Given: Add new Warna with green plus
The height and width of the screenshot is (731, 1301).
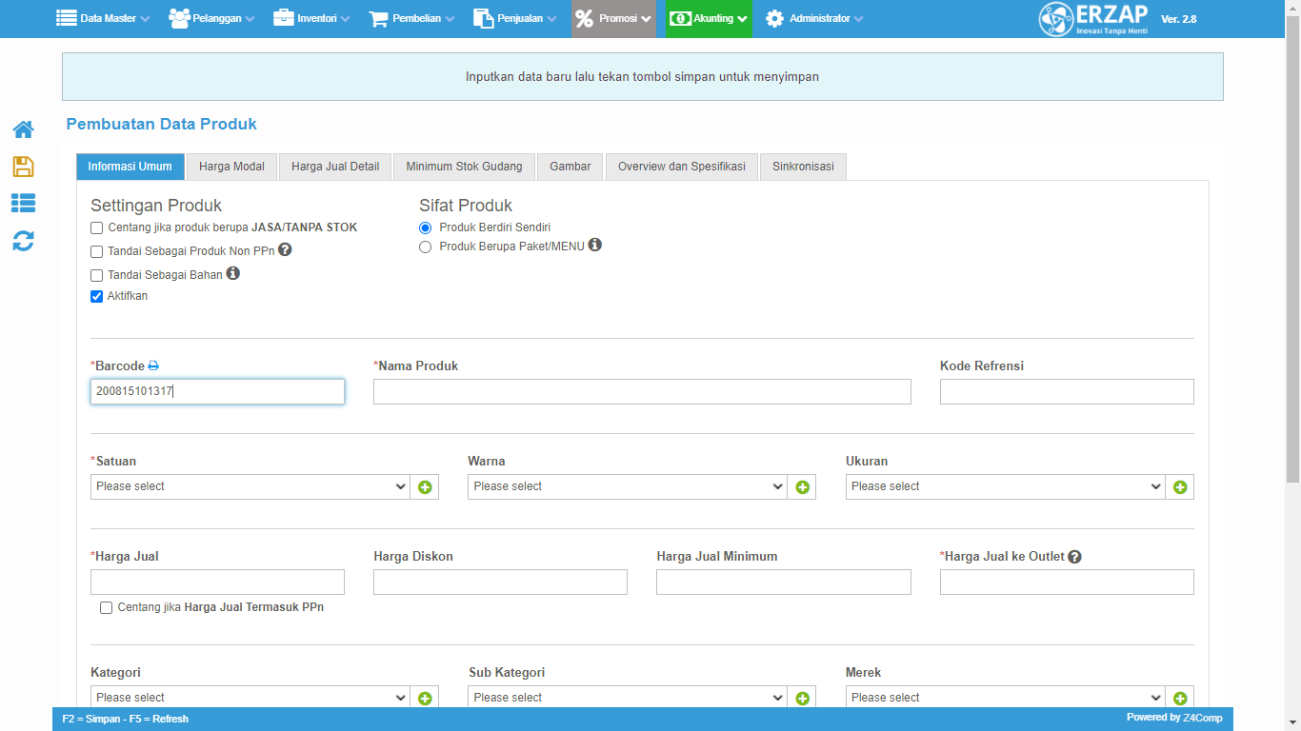Looking at the screenshot, I should click(802, 487).
